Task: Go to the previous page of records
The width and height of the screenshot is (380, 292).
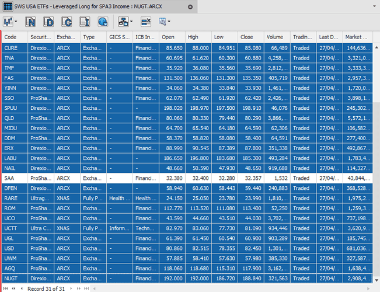Action: pos(14,288)
